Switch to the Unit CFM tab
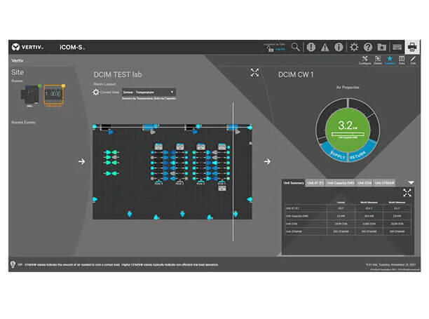 365,183
